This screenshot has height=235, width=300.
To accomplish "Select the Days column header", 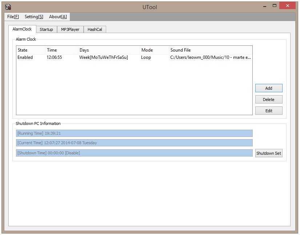I will pos(109,50).
